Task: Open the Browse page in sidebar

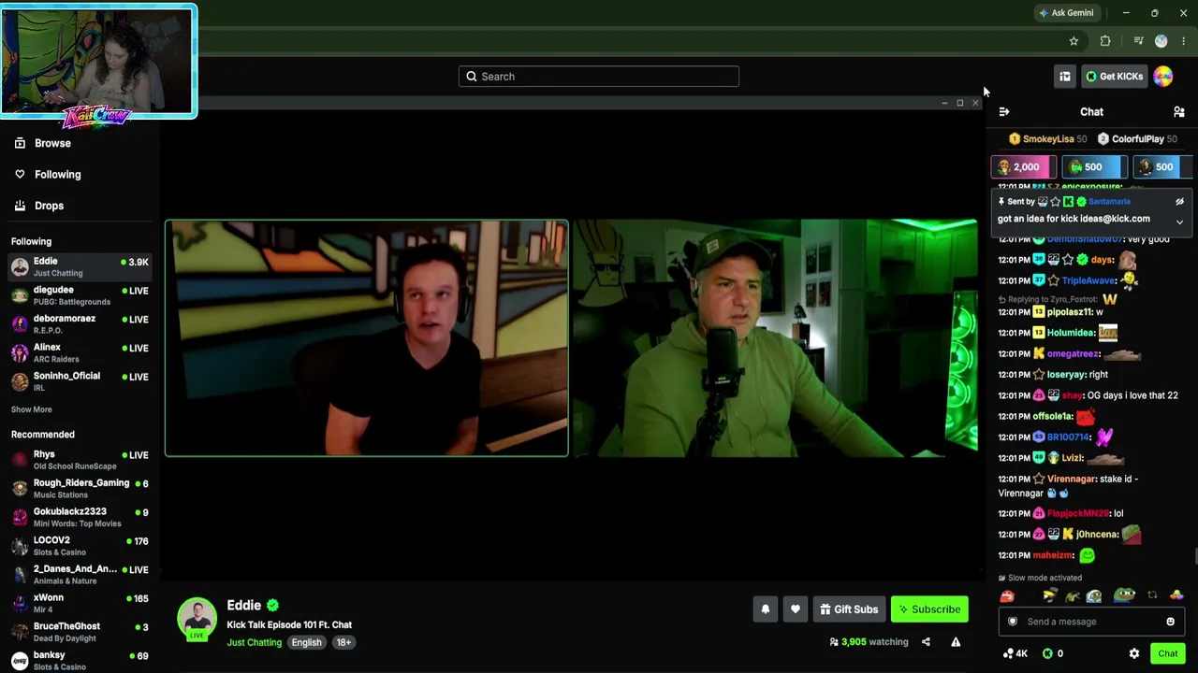Action: 52,143
